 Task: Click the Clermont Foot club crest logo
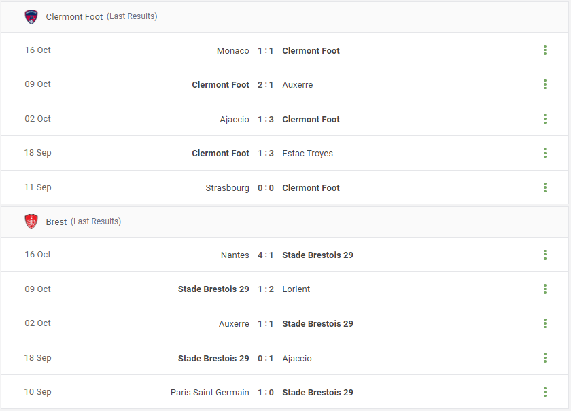pos(31,17)
